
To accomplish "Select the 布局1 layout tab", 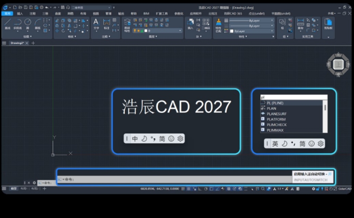I will click(x=24, y=189).
